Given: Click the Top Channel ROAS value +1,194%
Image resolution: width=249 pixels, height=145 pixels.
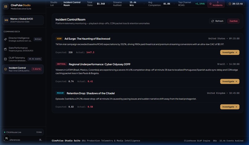Looking at the screenshot, I should (200, 4).
